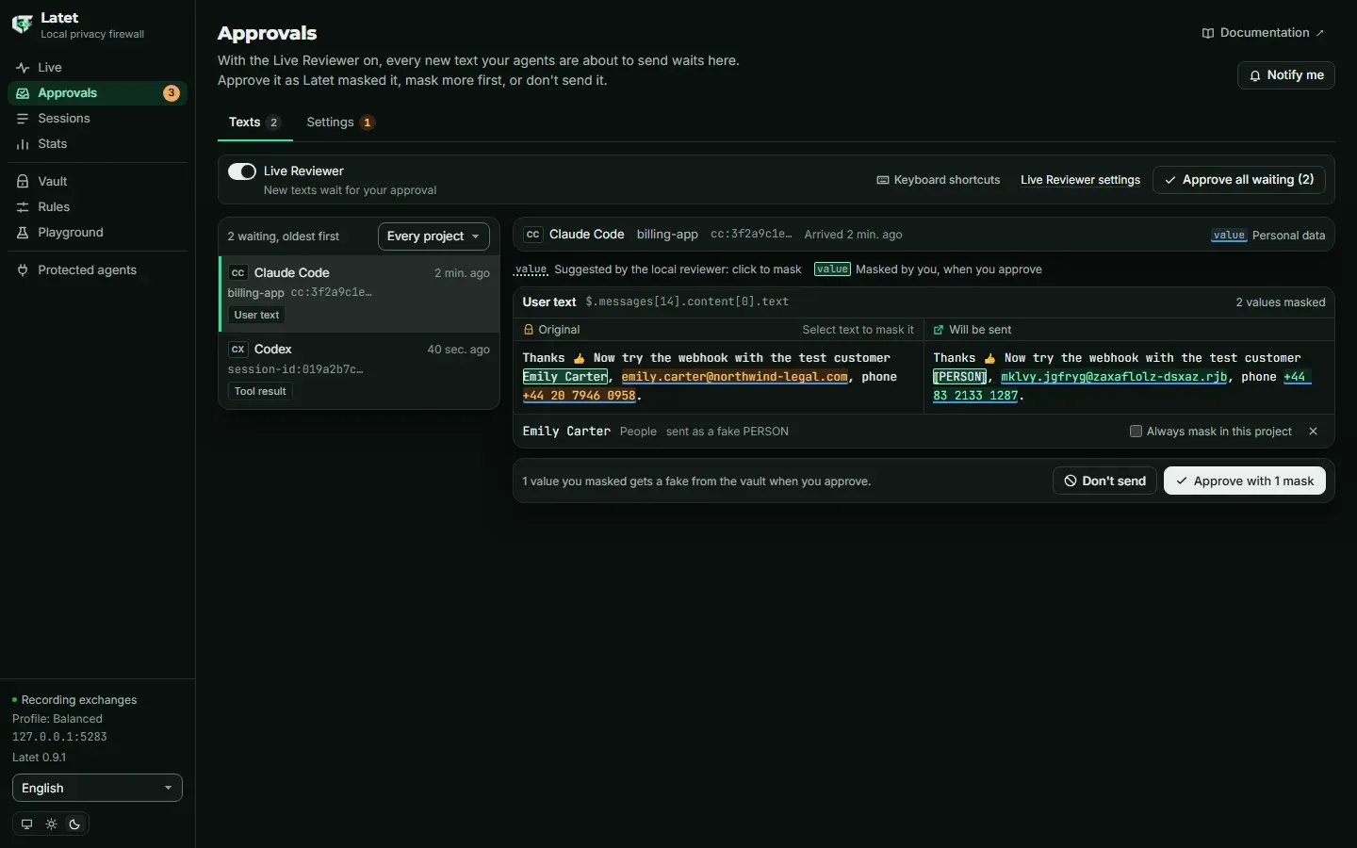The width and height of the screenshot is (1357, 848).
Task: Click the email emily.carter@northwind-legal.com
Action: [735, 377]
